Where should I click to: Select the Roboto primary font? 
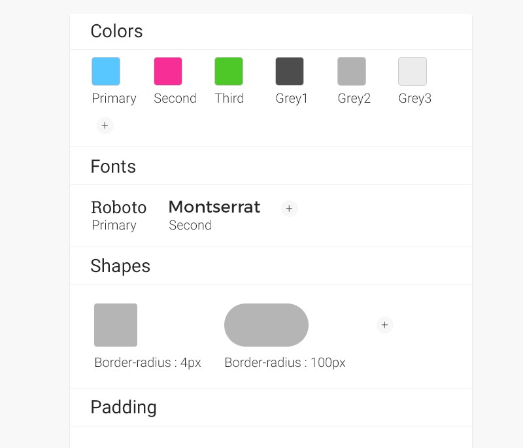118,208
